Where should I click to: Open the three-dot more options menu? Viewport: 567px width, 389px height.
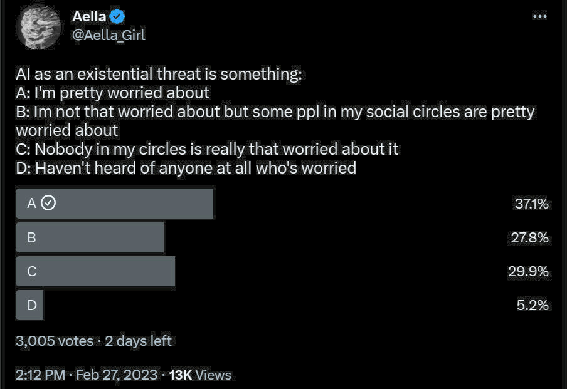539,16
